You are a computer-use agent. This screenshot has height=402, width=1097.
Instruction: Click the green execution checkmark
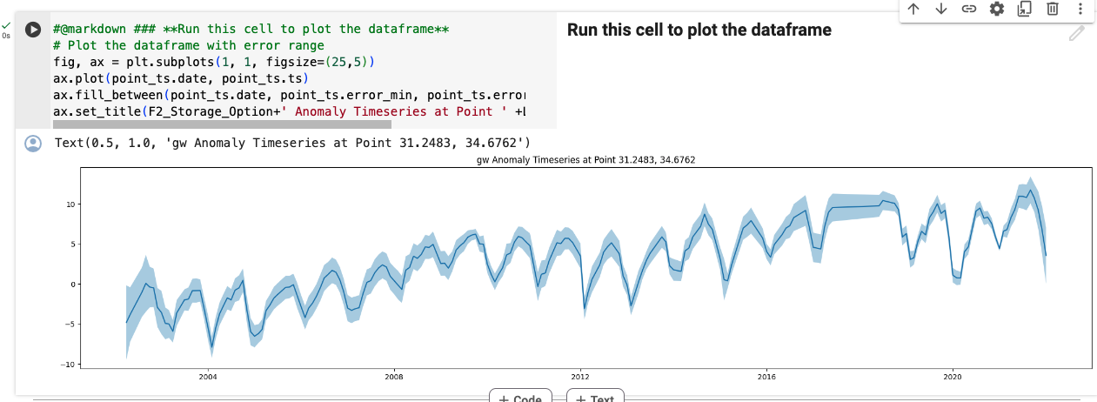(7, 25)
